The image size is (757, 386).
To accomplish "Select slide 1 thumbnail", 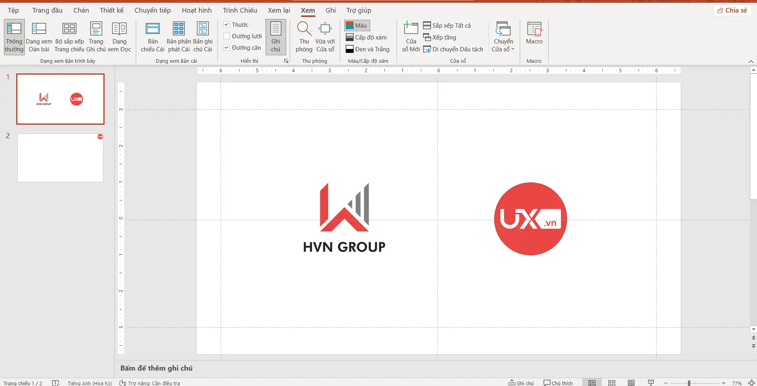I will 60,99.
